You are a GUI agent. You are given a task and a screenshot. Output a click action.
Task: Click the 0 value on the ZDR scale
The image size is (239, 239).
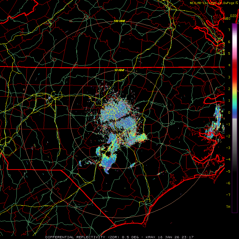pyautogui.click(x=229, y=113)
